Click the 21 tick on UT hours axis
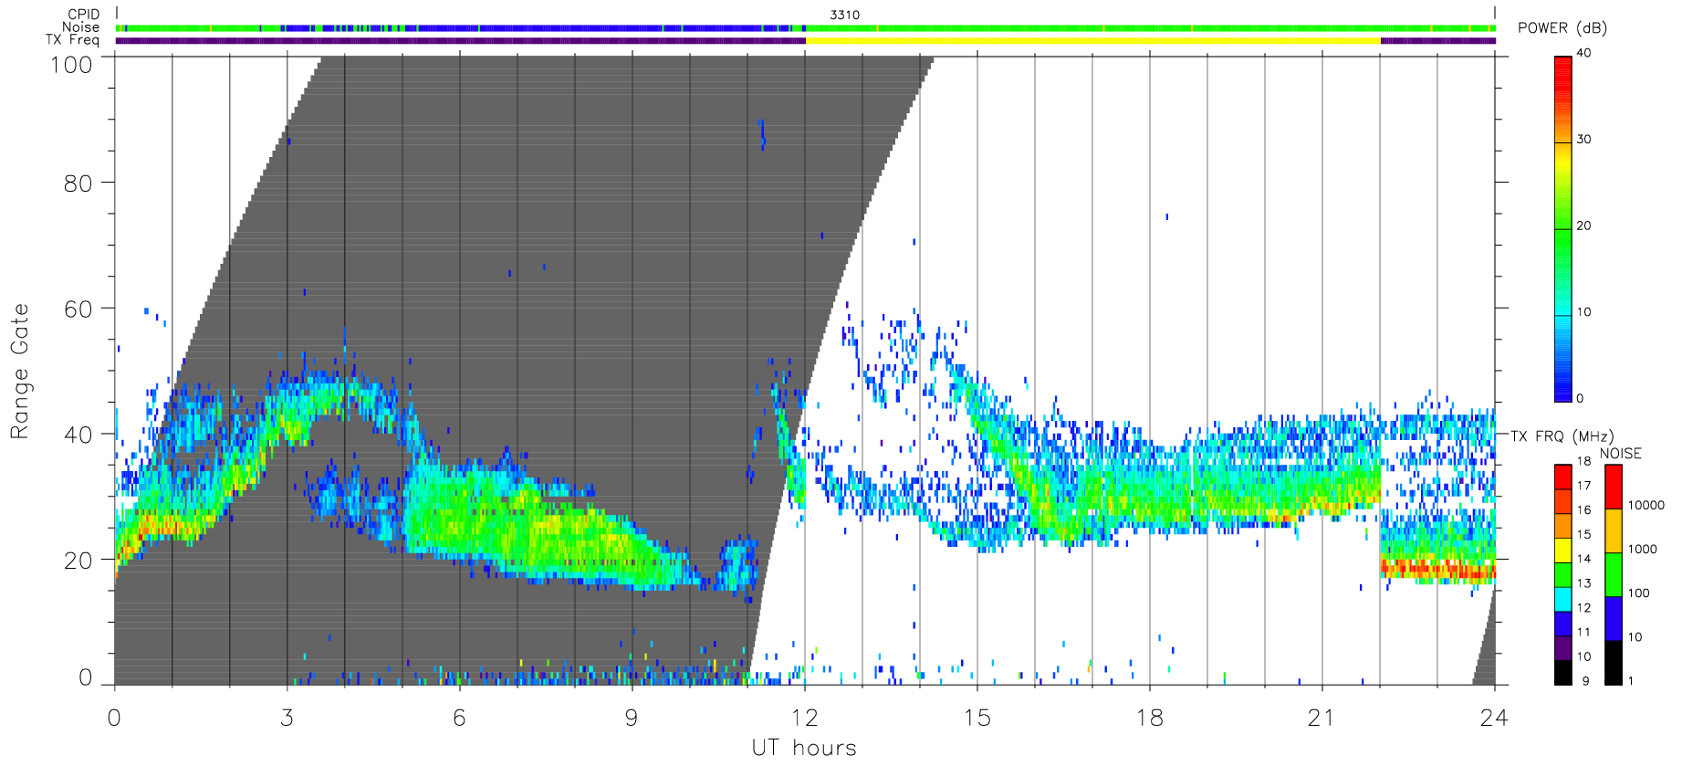Screen dimensions: 1682x776 pos(1322,718)
